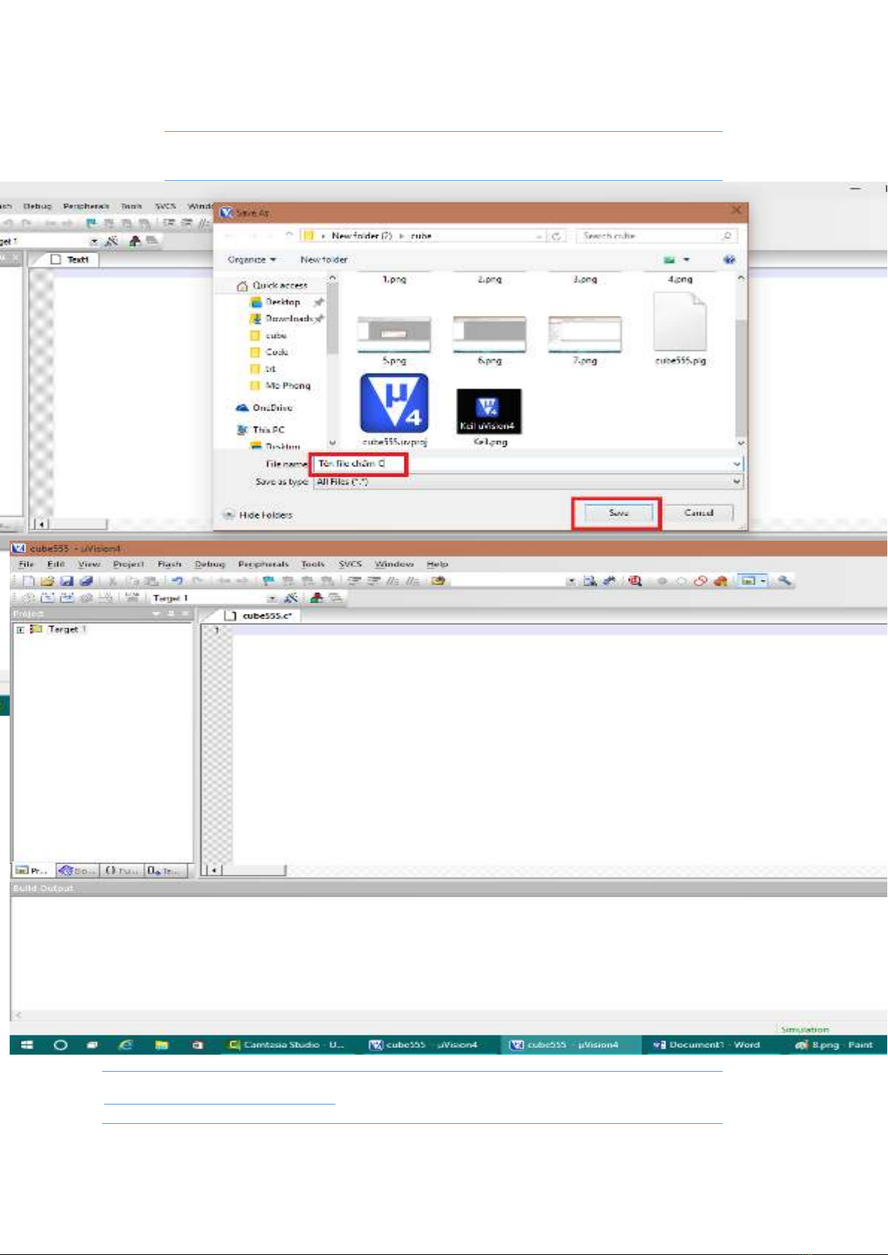Screen dimensions: 888x1255
Task: Click the Save icon in uVision toolbar
Action: pyautogui.click(x=66, y=581)
